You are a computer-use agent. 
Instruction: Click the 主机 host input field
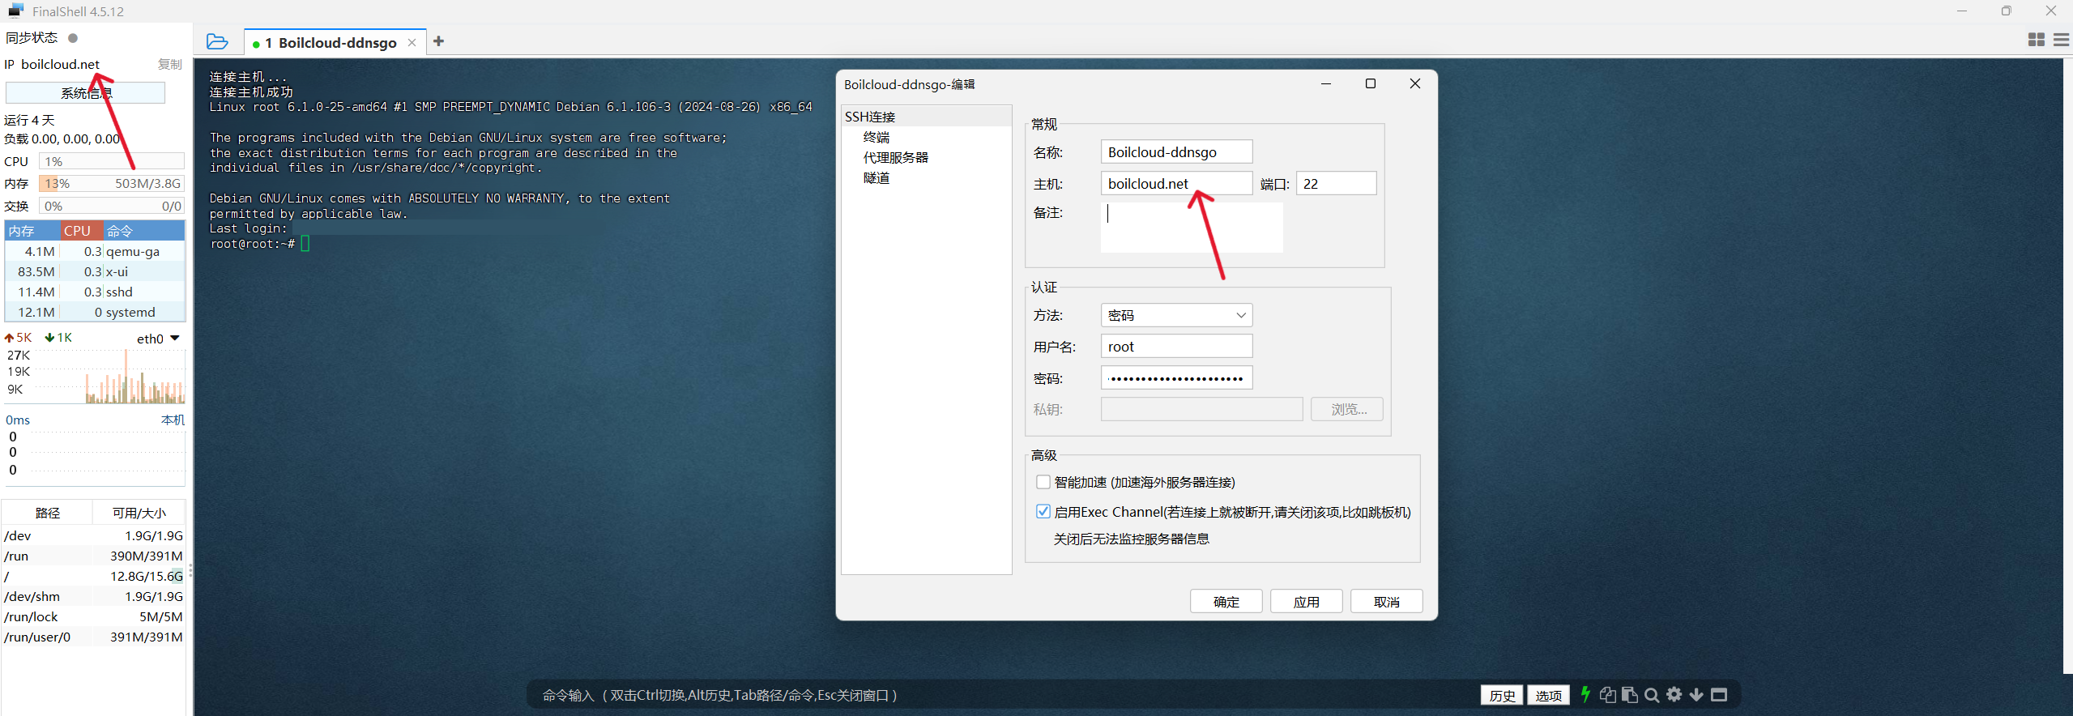coord(1176,183)
